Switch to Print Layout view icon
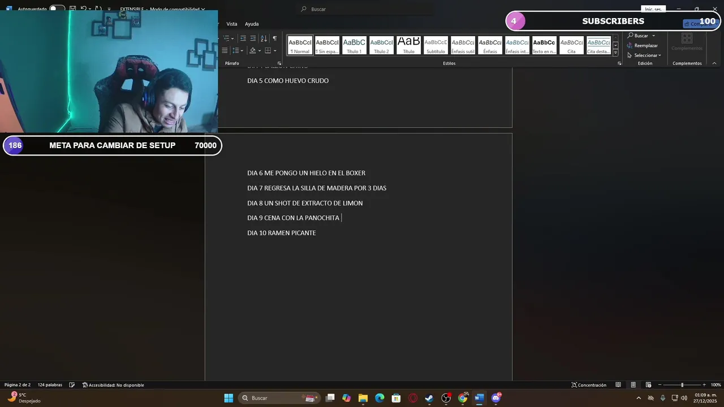 click(633, 385)
